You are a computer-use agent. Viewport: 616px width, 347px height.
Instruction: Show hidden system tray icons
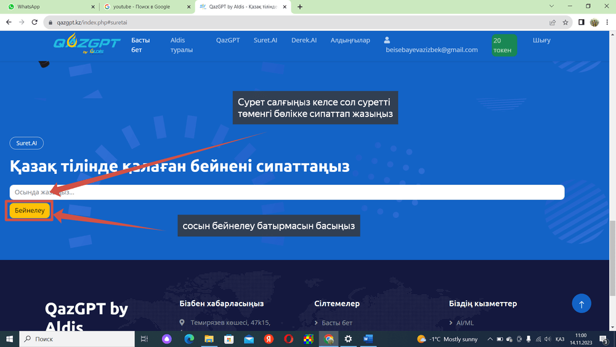pos(490,339)
